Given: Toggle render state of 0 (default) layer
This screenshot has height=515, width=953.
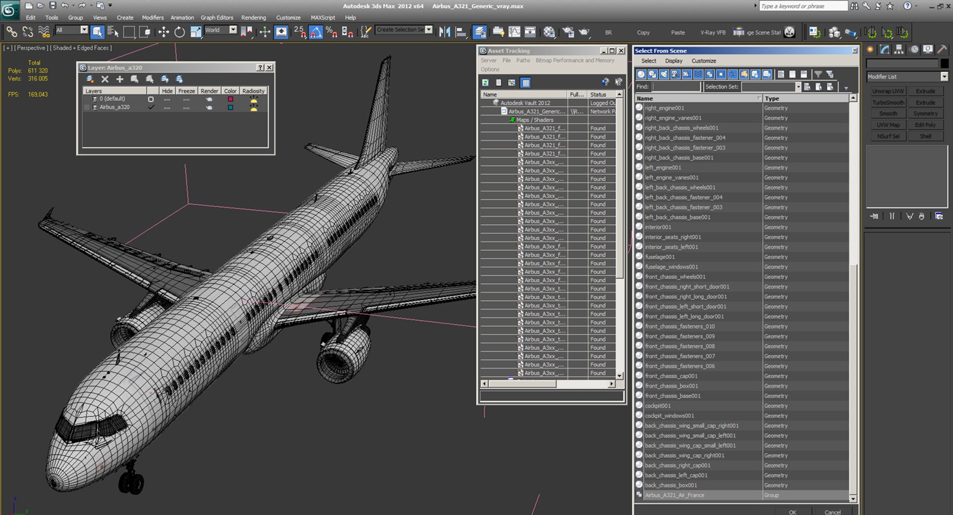Looking at the screenshot, I should coord(209,99).
